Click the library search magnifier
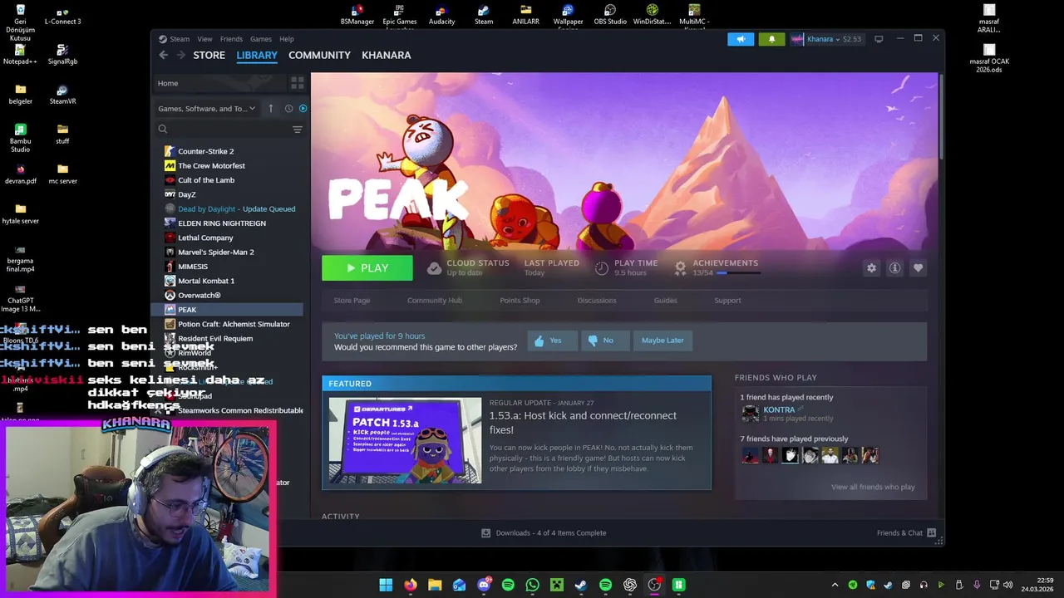The width and height of the screenshot is (1064, 598). (163, 130)
